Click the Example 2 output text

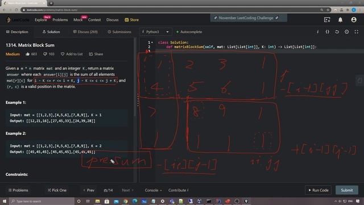52,152
